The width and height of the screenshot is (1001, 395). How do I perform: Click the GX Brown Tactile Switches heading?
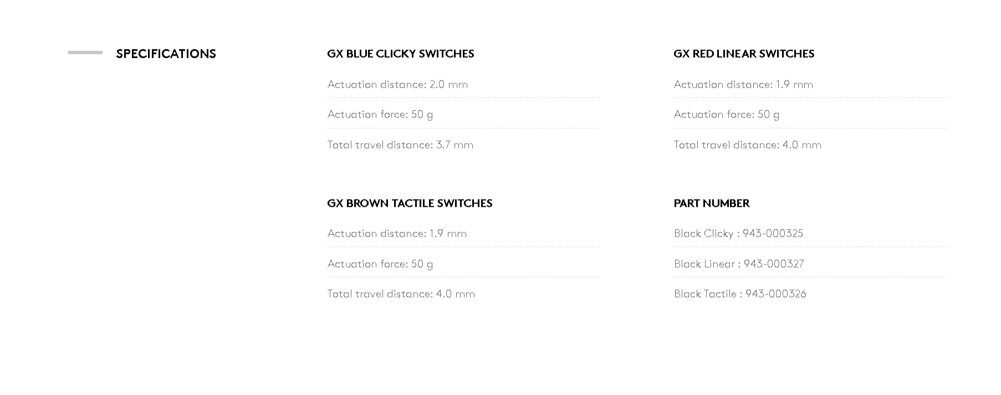(410, 203)
